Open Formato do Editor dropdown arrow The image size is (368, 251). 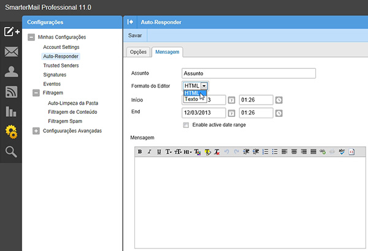204,86
